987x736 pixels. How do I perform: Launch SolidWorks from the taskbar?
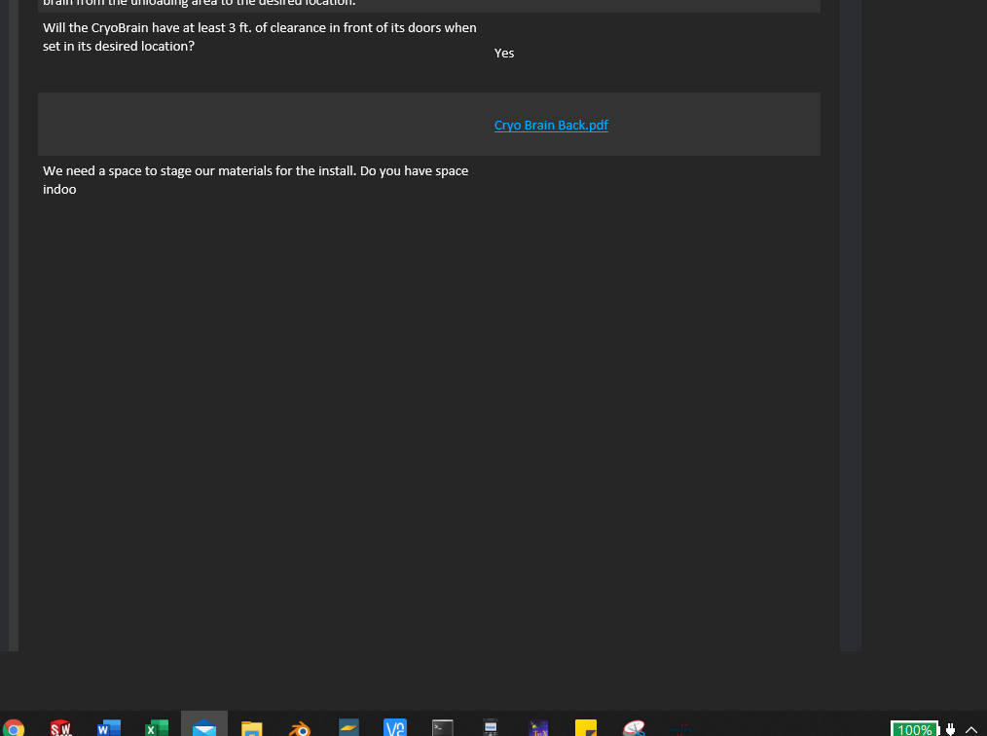point(60,728)
